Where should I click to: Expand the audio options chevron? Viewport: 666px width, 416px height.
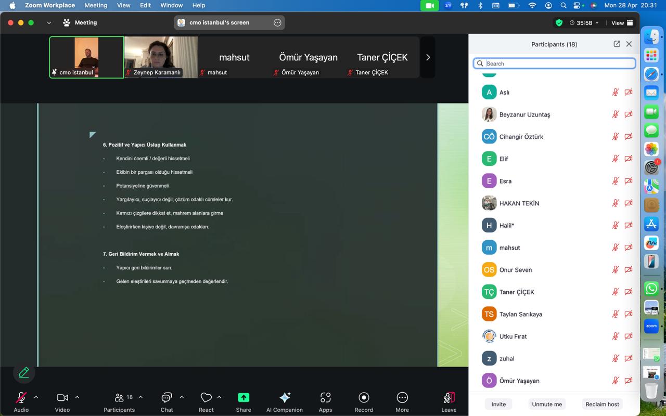(36, 397)
